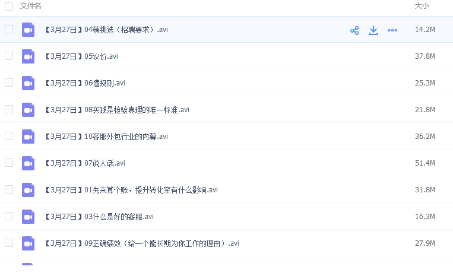The width and height of the screenshot is (453, 279).
Task: Click video icon of 09正确绩效 file
Action: (28, 243)
